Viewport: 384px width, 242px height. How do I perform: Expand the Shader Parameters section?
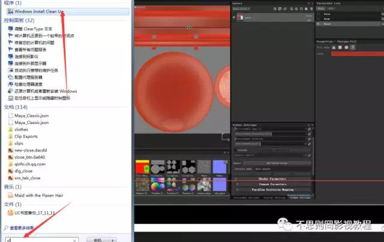pos(272,179)
